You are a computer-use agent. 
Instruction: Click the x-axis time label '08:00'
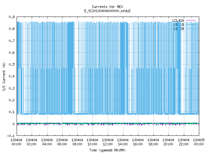(x=77, y=144)
